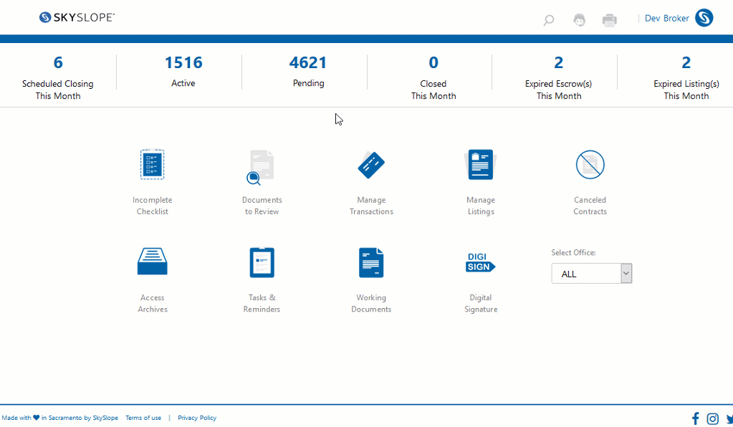The height and width of the screenshot is (427, 733).
Task: Click the 'Tasks & Reminders' label text
Action: (x=262, y=303)
